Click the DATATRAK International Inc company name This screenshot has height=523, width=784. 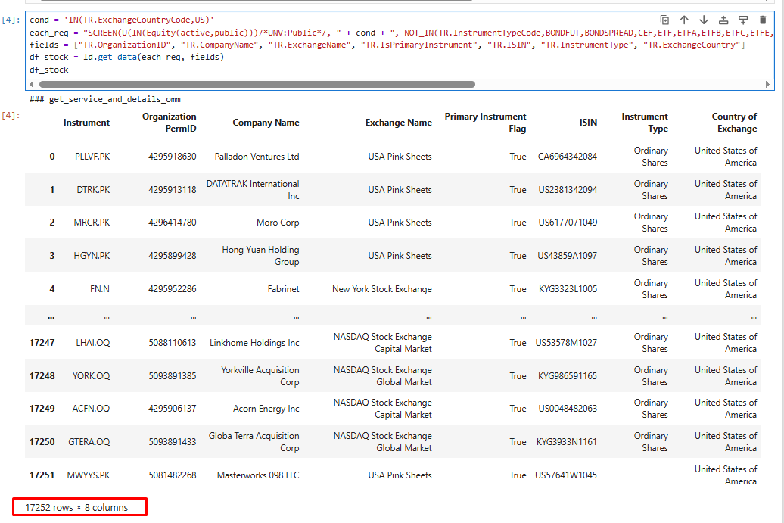pos(253,190)
